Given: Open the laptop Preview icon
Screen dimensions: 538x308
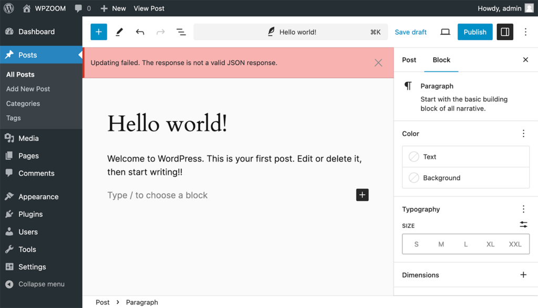Looking at the screenshot, I should tap(445, 32).
